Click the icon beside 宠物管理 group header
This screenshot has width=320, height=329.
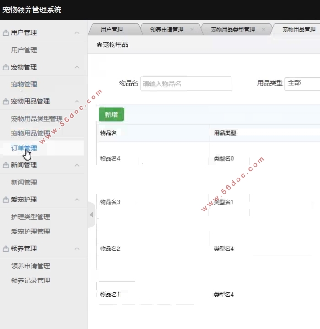click(6, 67)
